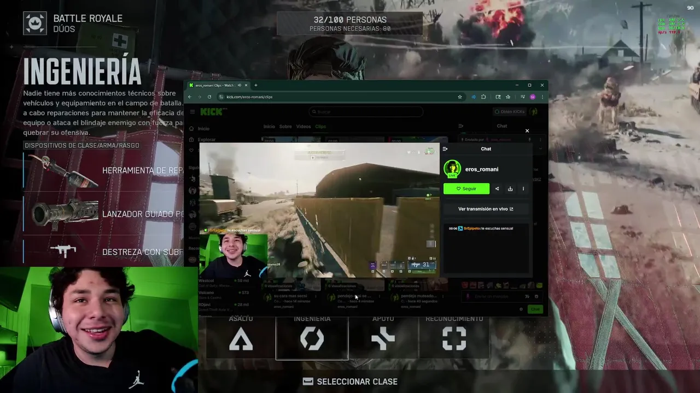This screenshot has width=700, height=393.
Task: Download the clip using download icon
Action: (510, 189)
